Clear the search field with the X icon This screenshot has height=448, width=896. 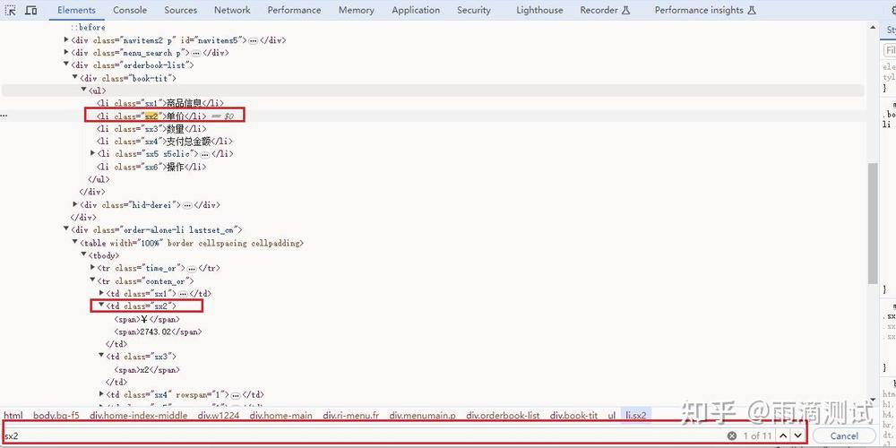pos(732,435)
